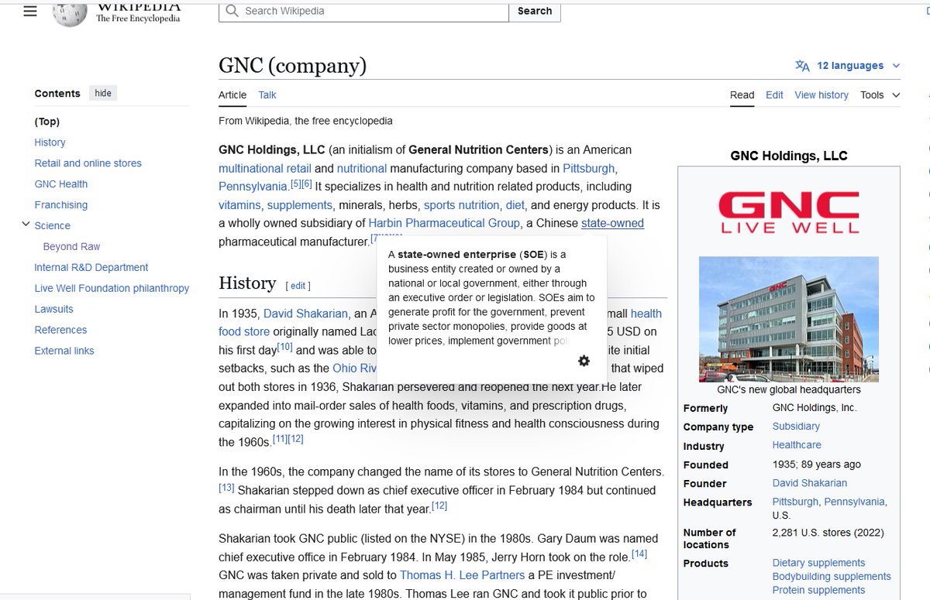Jump to External links section
This screenshot has width=930, height=600.
(x=64, y=351)
